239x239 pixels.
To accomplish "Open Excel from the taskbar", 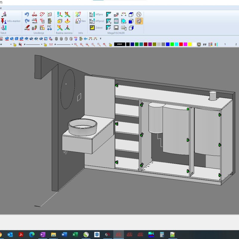I will point(75,234).
